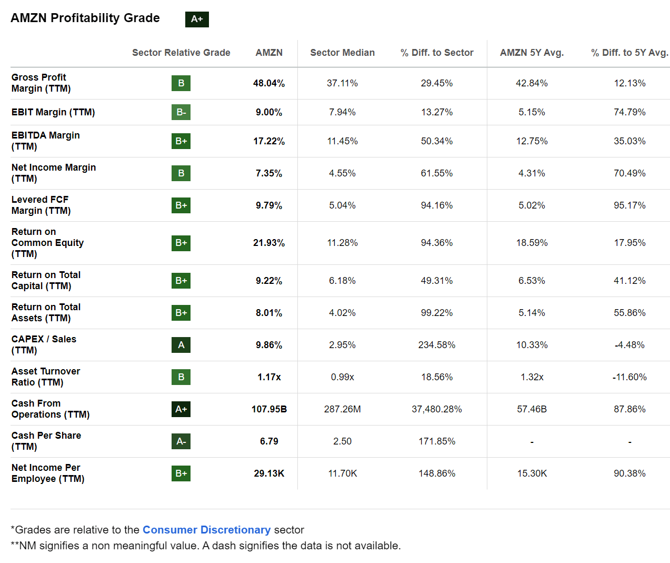The image size is (670, 563).
Task: Click the B grade badge for Asset Turnover Ratio
Action: [181, 377]
